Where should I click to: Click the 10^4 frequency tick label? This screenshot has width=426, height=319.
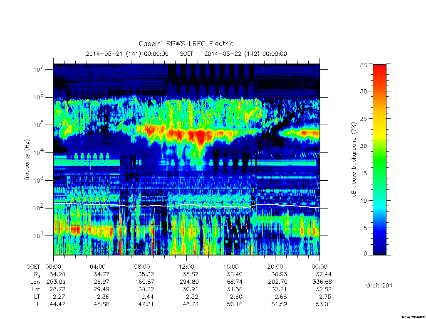pos(39,152)
